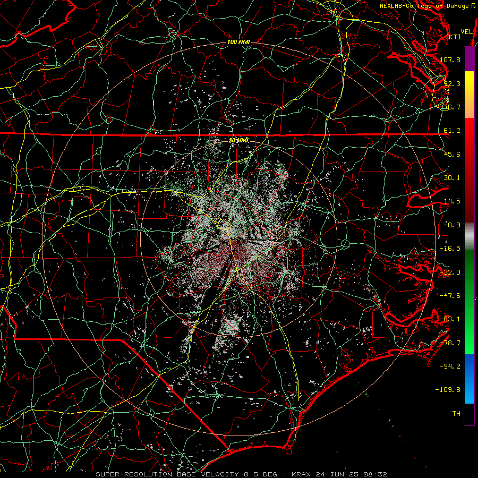Select the 45.6 scale value
The image size is (478, 478).
point(452,154)
